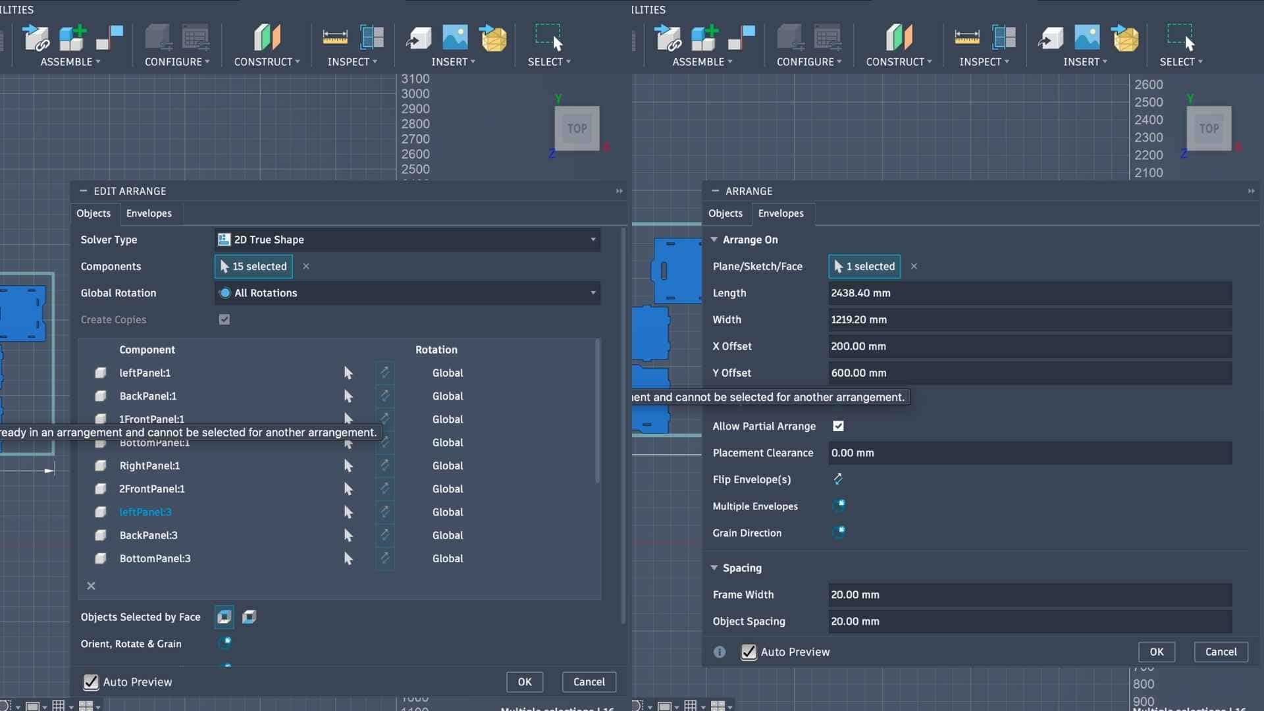Viewport: 1264px width, 711px height.
Task: Uncheck Allow Partial Arrange checkbox
Action: 838,426
